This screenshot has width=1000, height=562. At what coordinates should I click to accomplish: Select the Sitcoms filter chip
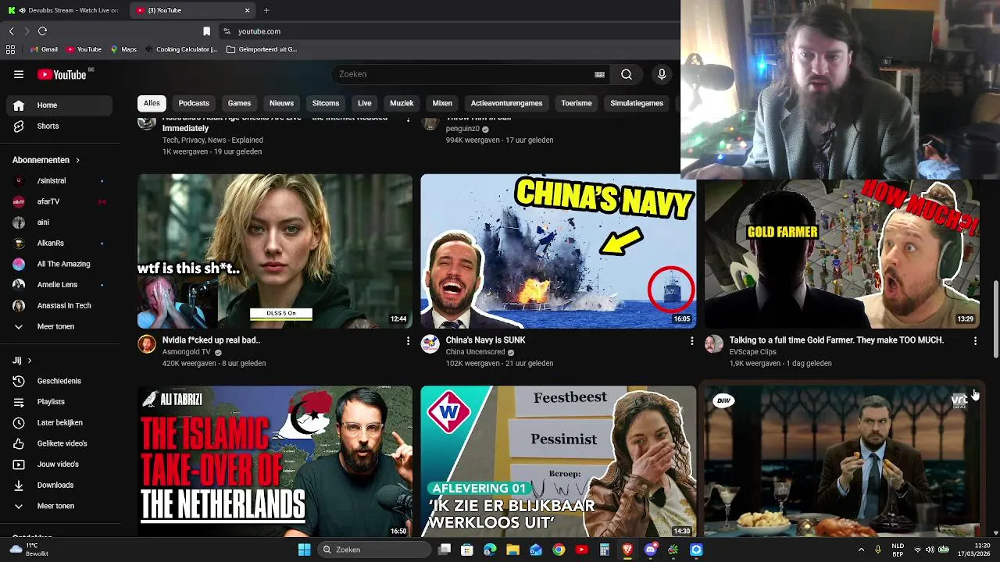point(326,103)
